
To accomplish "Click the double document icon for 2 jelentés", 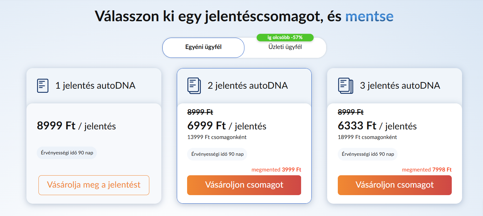I will tap(194, 86).
